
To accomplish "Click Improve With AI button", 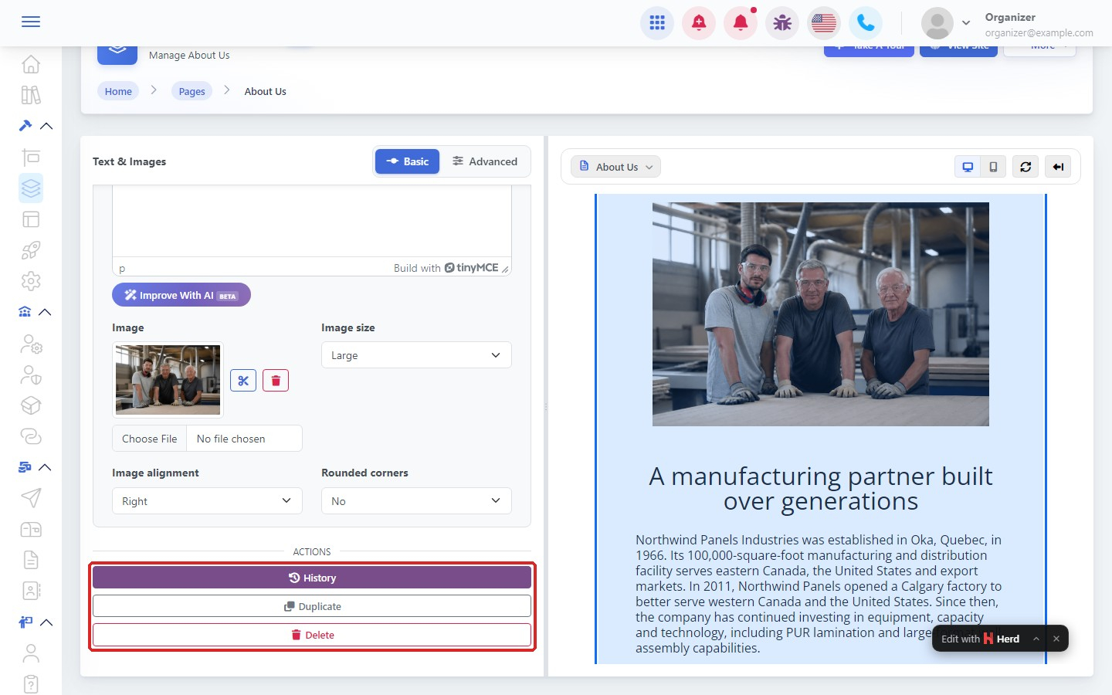I will coord(181,295).
